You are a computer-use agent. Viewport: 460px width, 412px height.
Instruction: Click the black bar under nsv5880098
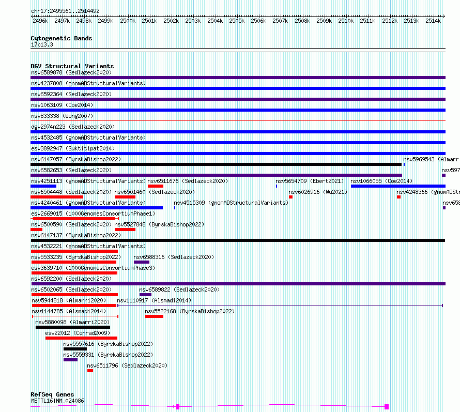pyautogui.click(x=73, y=327)
